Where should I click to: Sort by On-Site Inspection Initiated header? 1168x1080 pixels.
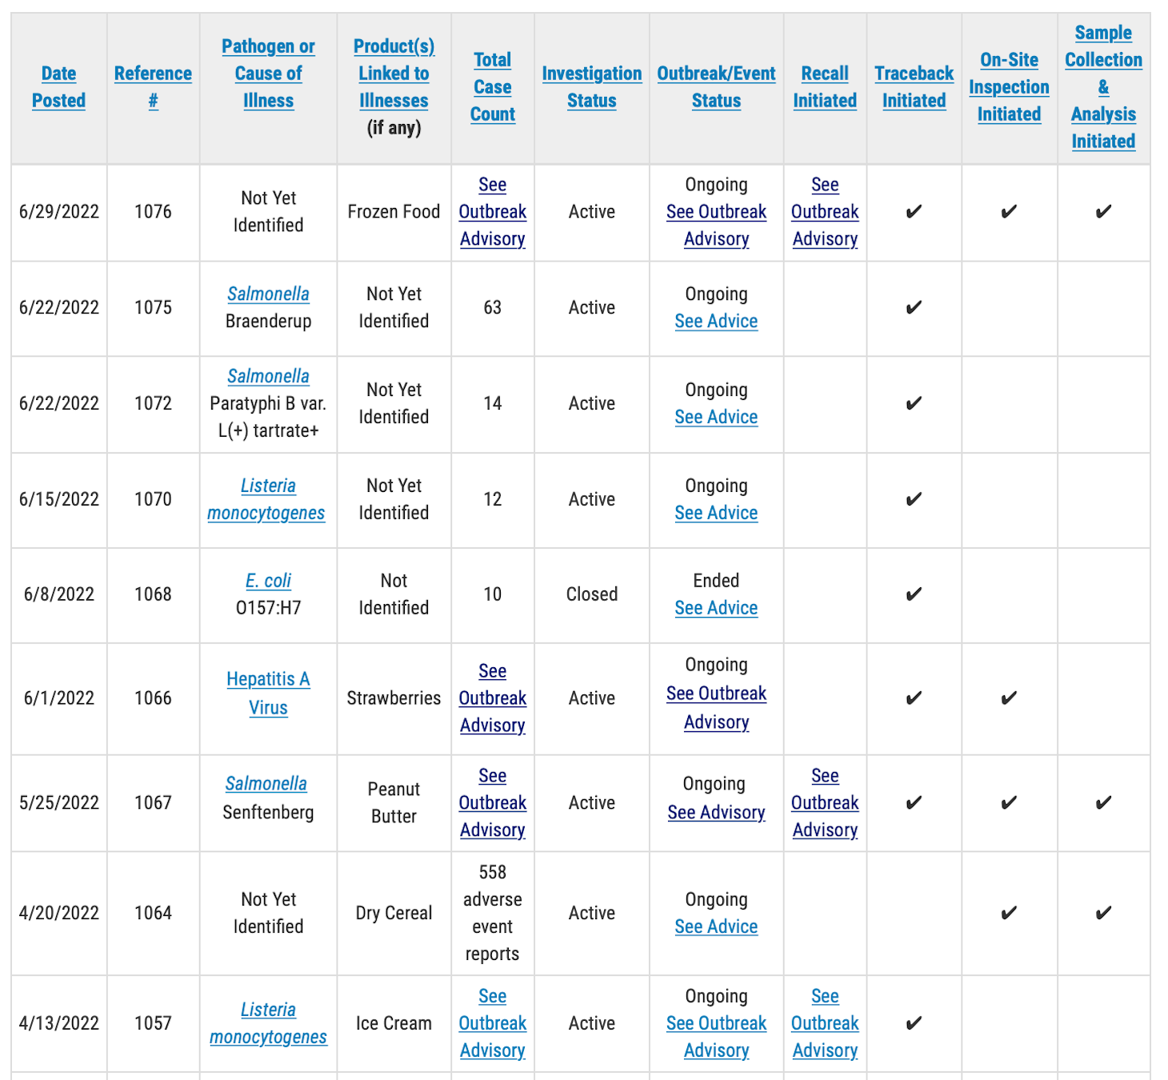pos(1009,86)
